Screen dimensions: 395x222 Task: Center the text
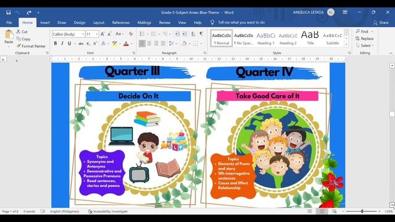pos(149,44)
